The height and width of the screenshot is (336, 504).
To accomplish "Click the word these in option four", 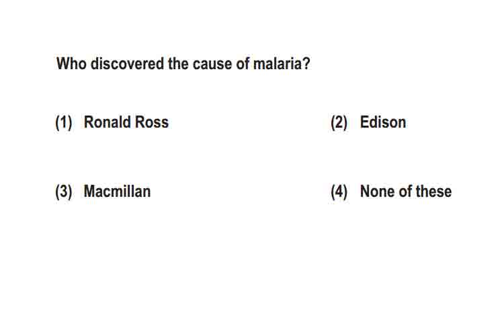I will pos(433,192).
